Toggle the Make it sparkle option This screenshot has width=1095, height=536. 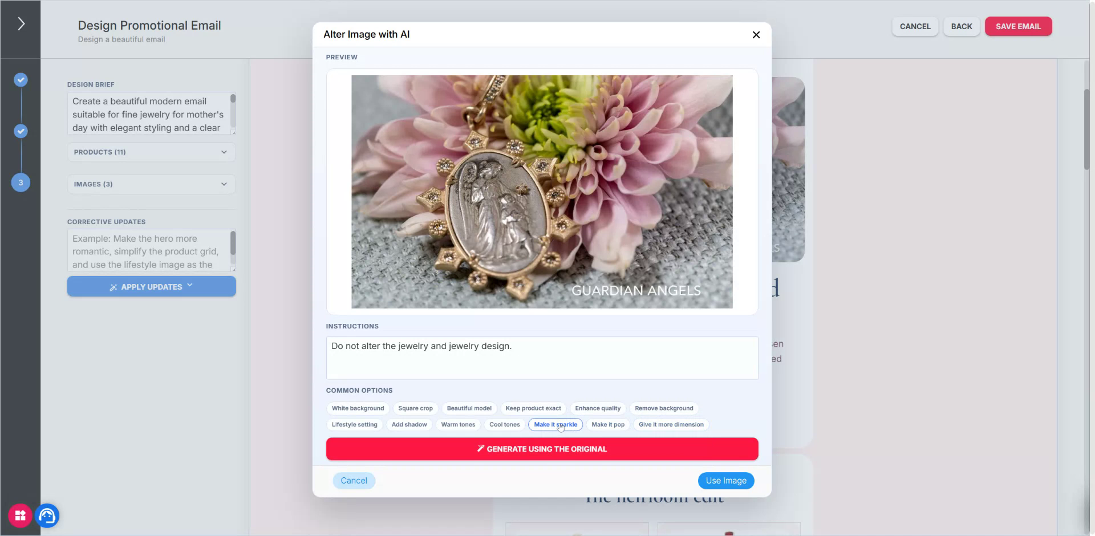555,424
